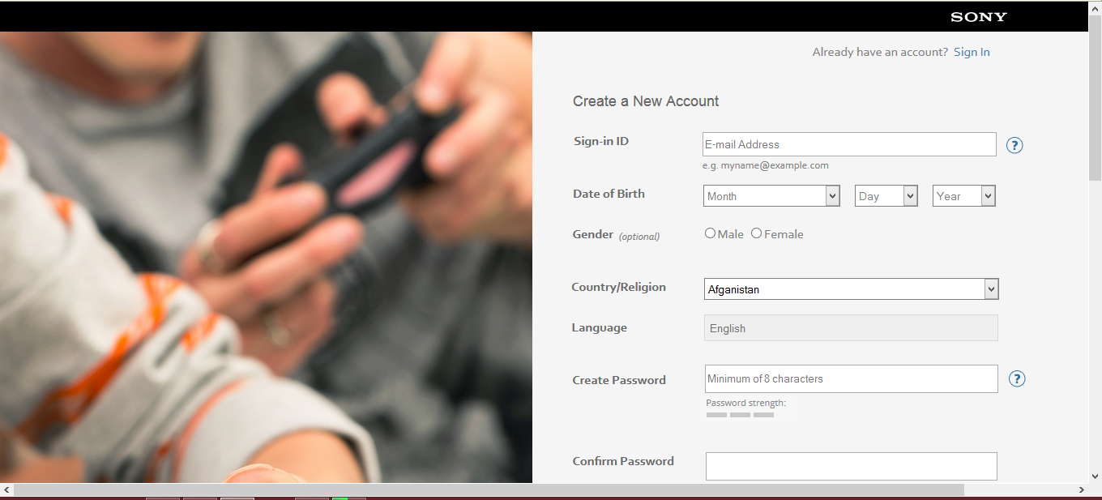Open the Year dropdown
The width and height of the screenshot is (1102, 500).
[x=964, y=196]
